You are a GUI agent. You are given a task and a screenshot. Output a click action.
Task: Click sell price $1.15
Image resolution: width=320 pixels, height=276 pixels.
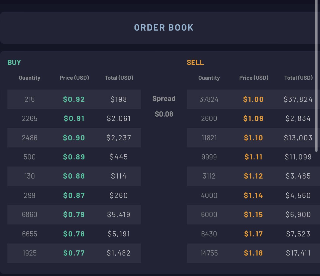253,215
